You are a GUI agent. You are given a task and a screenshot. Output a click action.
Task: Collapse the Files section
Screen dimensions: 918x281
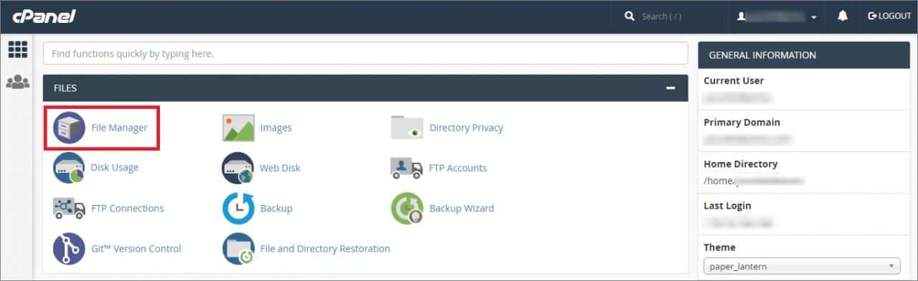click(671, 88)
